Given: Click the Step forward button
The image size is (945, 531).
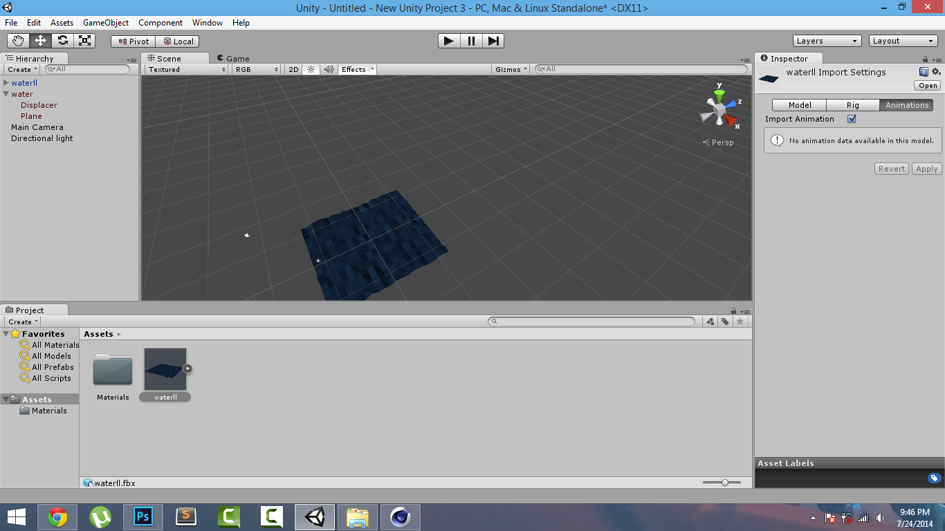Looking at the screenshot, I should tap(493, 41).
